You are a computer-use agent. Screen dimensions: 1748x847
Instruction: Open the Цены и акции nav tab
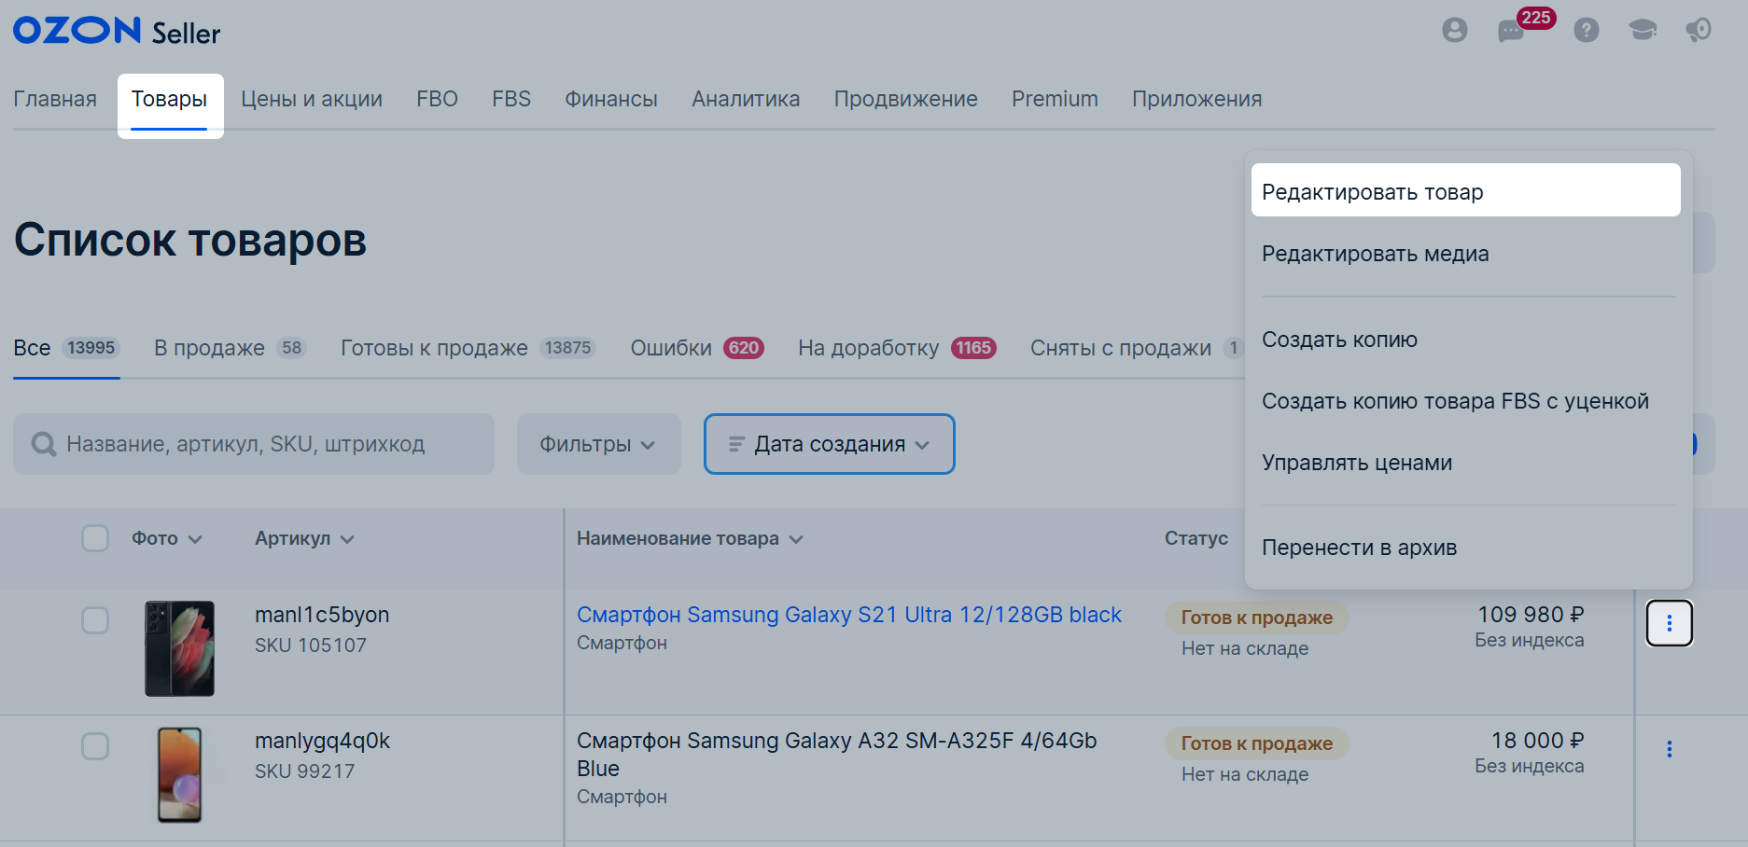click(x=312, y=99)
